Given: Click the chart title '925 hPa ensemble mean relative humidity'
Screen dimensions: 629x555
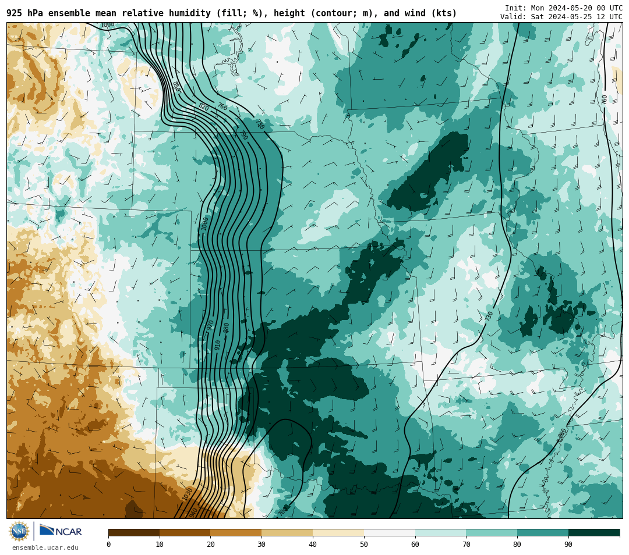Looking at the screenshot, I should (x=108, y=13).
